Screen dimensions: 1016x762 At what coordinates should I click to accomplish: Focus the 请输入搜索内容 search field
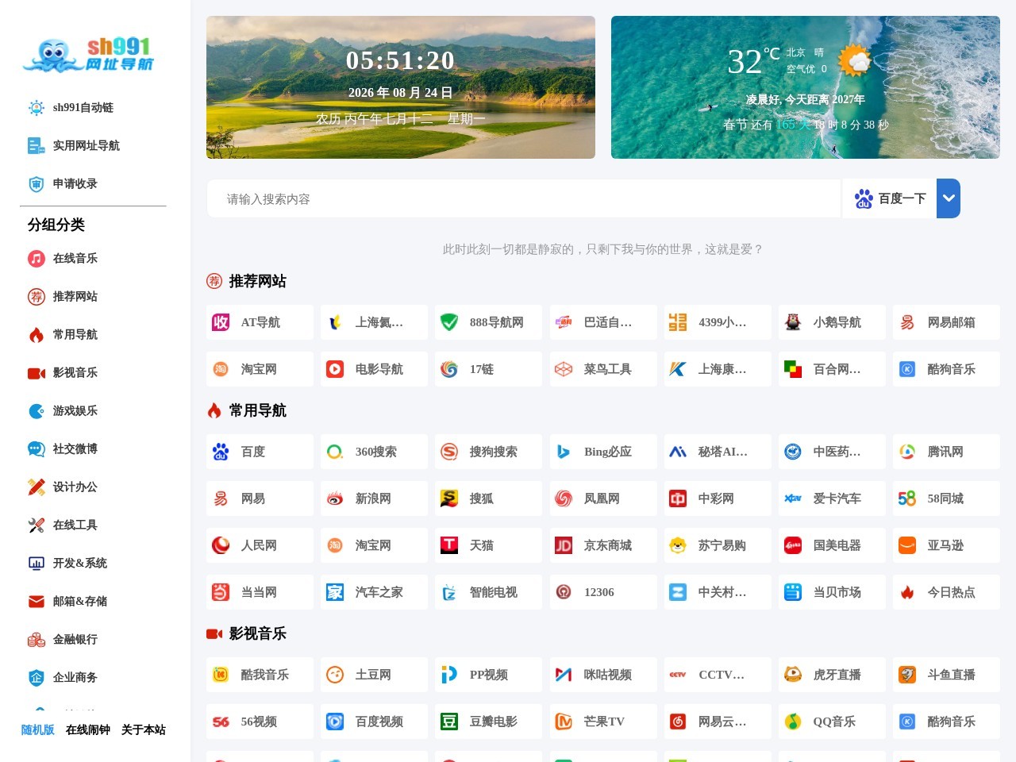(524, 198)
